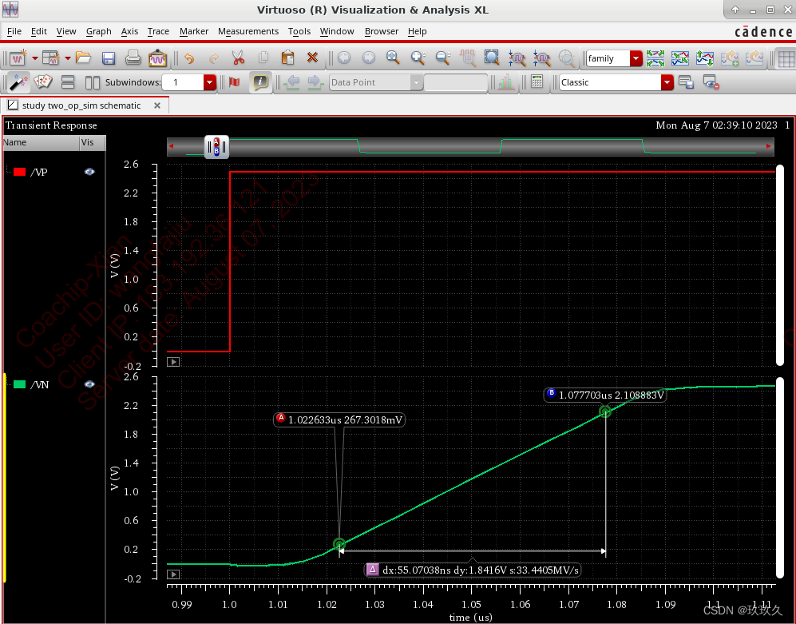The image size is (796, 624).
Task: Click the red flag marker icon
Action: (234, 82)
